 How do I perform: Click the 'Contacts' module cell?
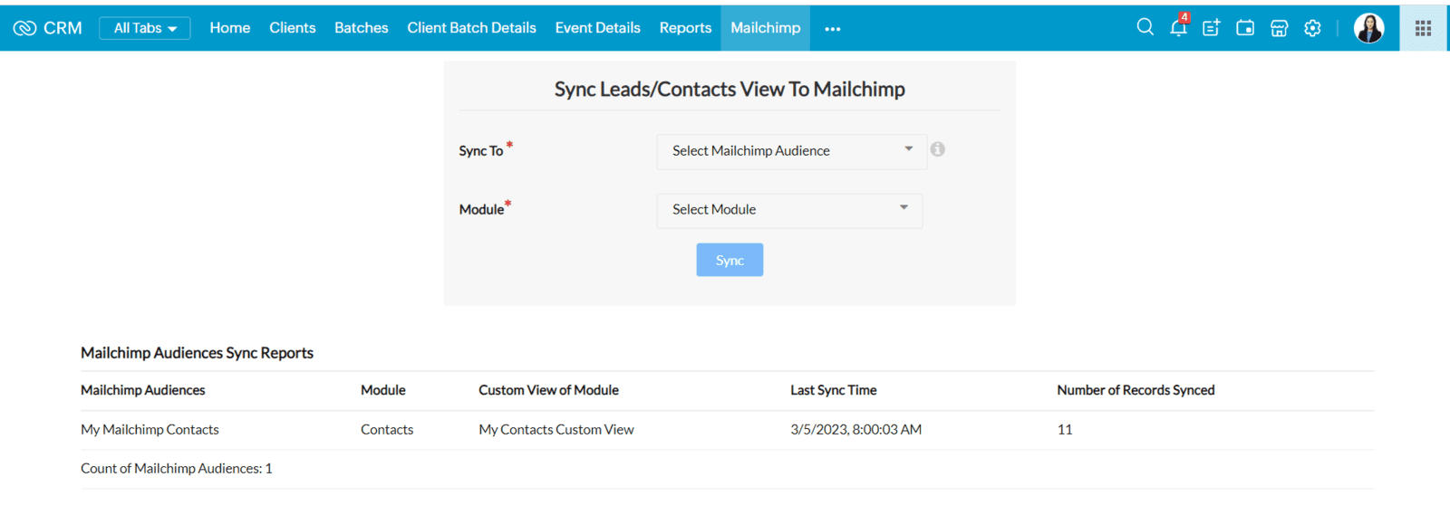coord(387,430)
